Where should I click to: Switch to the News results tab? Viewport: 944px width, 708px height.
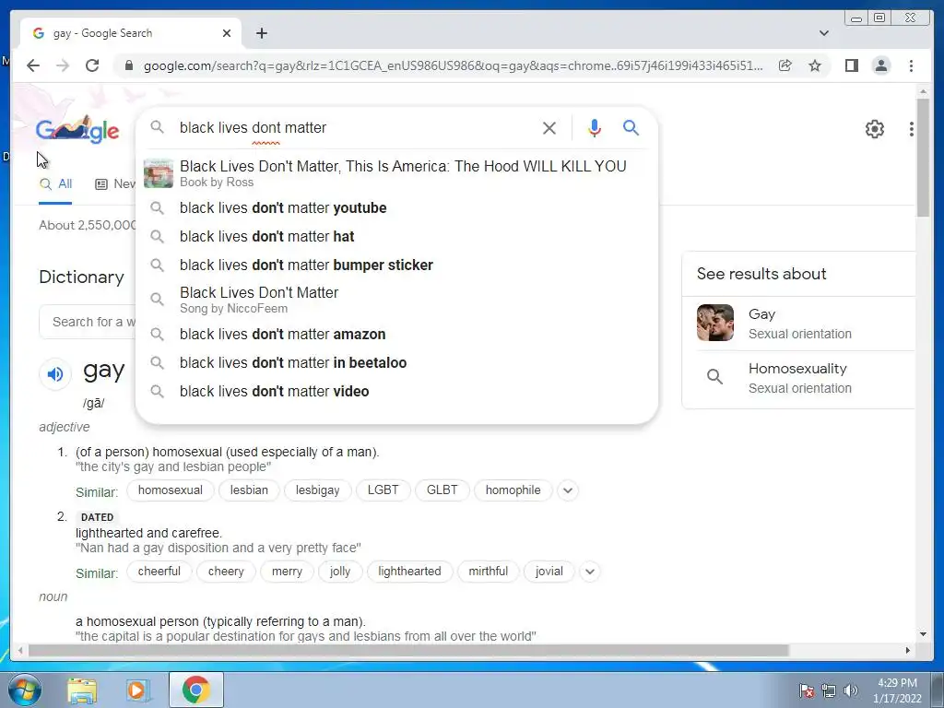[x=115, y=184]
